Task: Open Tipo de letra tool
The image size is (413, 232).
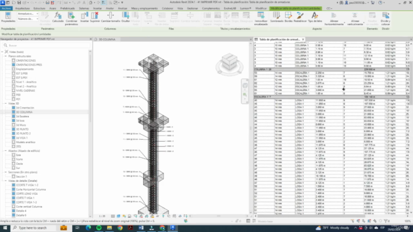Action: [315, 17]
